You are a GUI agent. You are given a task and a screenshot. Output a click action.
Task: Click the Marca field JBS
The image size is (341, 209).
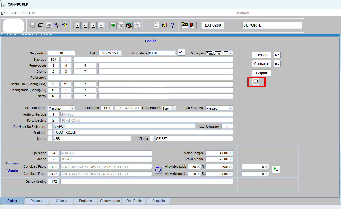point(92,139)
